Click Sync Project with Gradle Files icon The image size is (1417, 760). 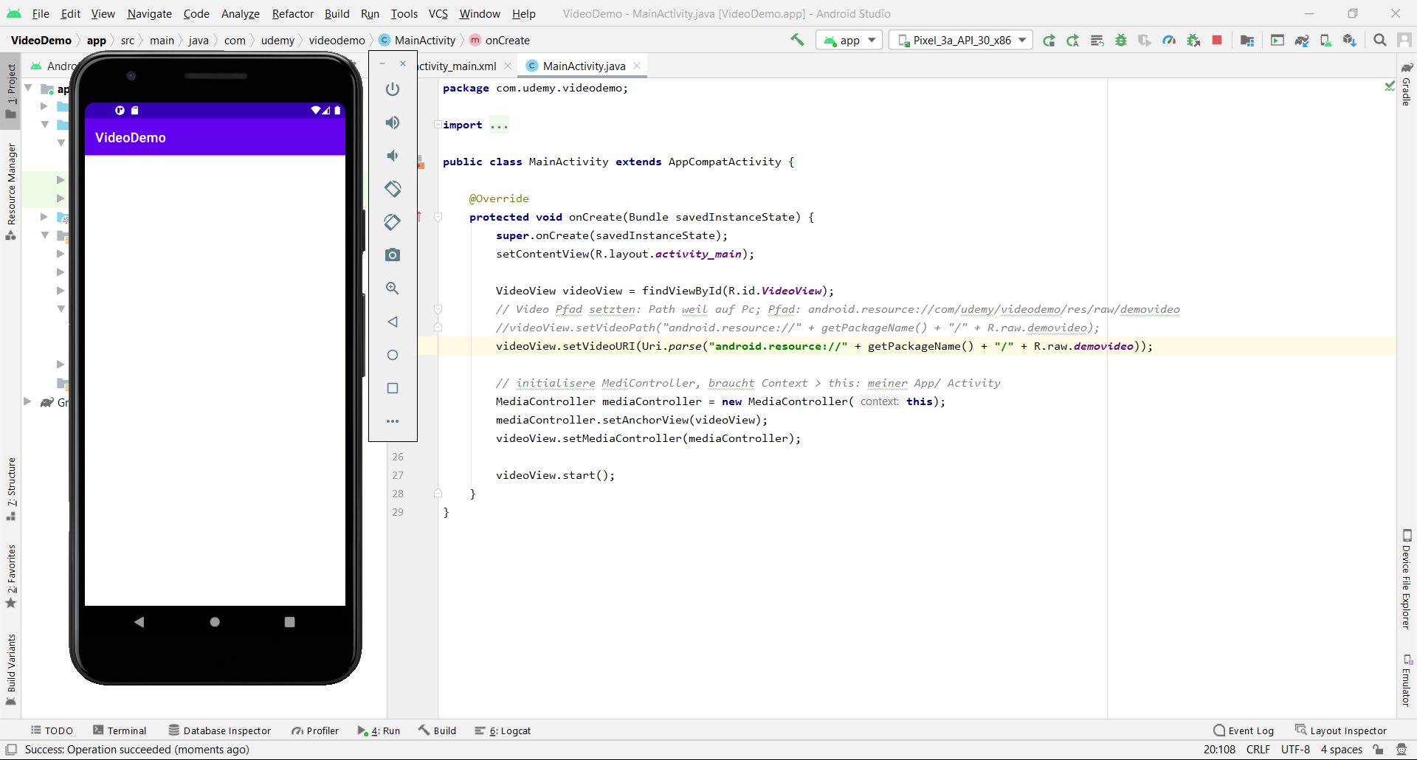coord(1302,40)
